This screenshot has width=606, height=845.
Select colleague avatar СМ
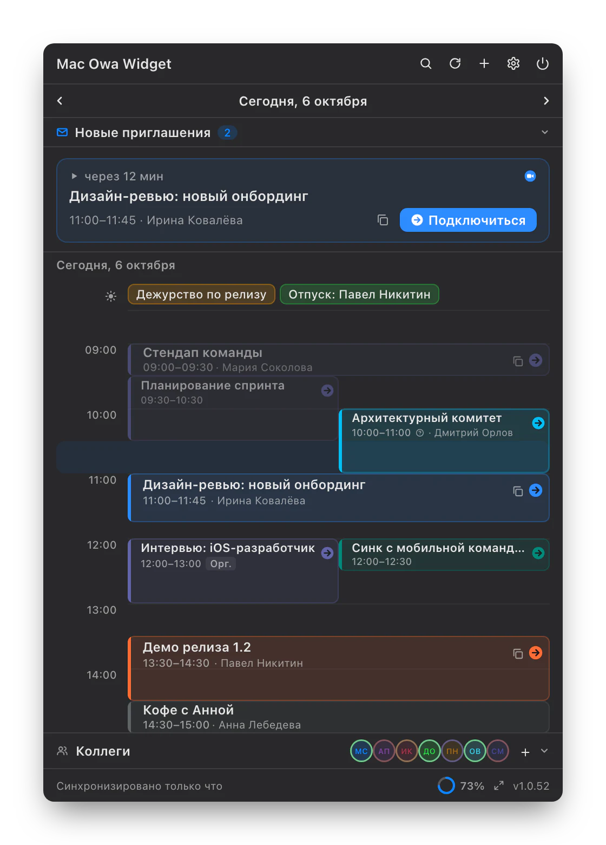coord(498,751)
